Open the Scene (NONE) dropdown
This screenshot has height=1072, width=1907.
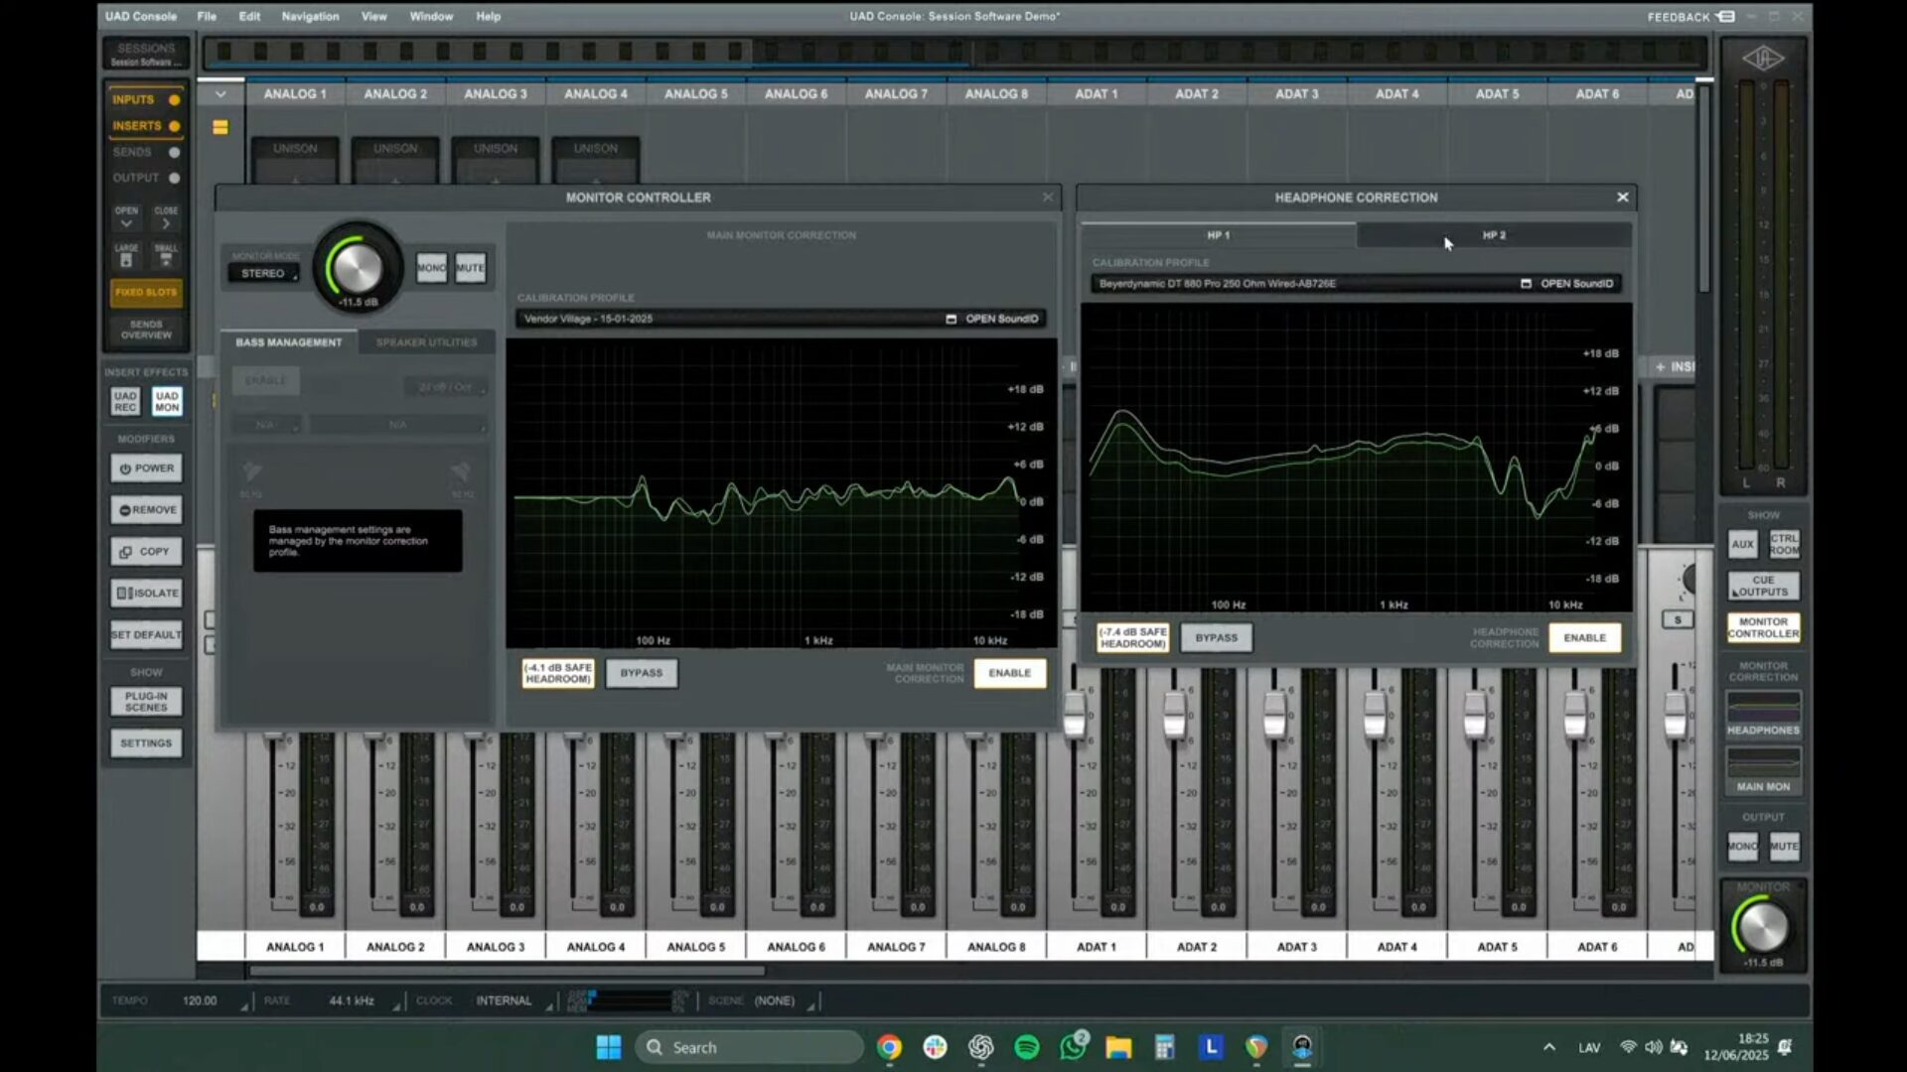[783, 1001]
